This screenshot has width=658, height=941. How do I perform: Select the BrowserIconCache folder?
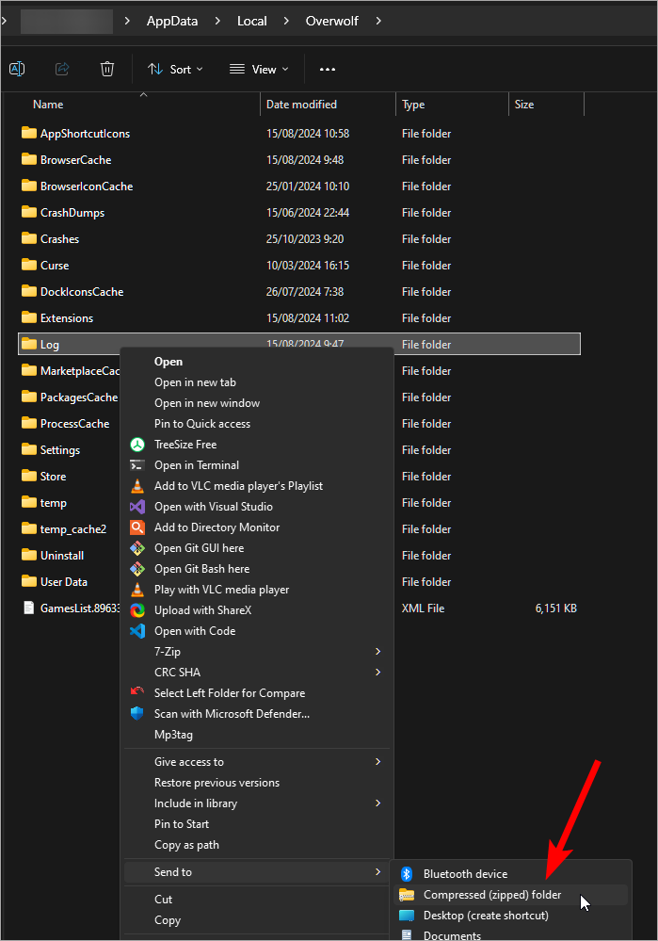click(x=87, y=187)
